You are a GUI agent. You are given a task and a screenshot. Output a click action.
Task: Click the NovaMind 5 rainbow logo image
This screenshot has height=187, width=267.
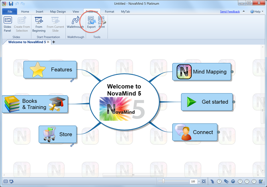[x=122, y=109]
